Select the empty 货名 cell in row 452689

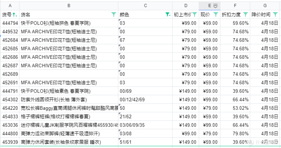click(69, 74)
